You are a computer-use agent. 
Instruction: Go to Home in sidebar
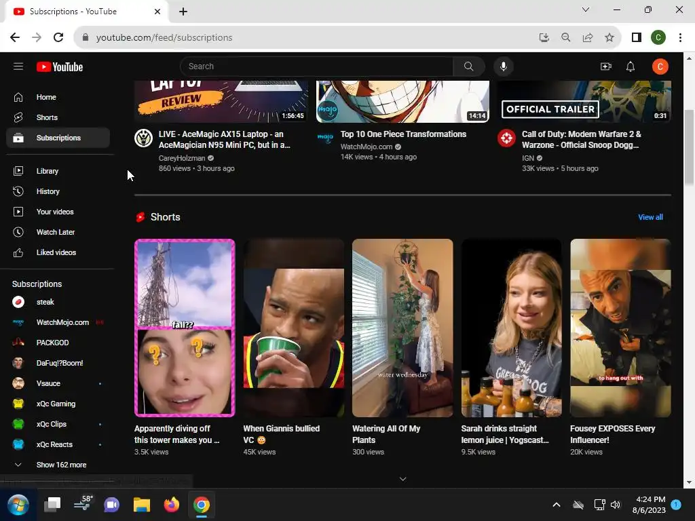tap(58, 97)
